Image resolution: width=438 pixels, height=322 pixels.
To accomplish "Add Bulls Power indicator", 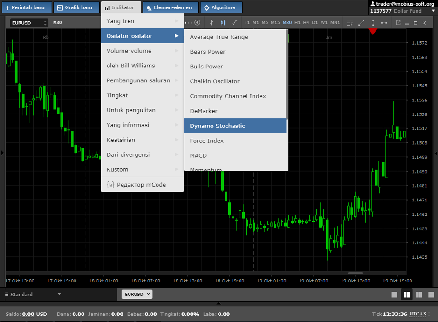I will pyautogui.click(x=235, y=67).
